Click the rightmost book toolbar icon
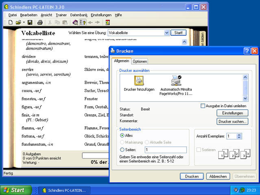This screenshot has height=195, width=260. point(107,22)
